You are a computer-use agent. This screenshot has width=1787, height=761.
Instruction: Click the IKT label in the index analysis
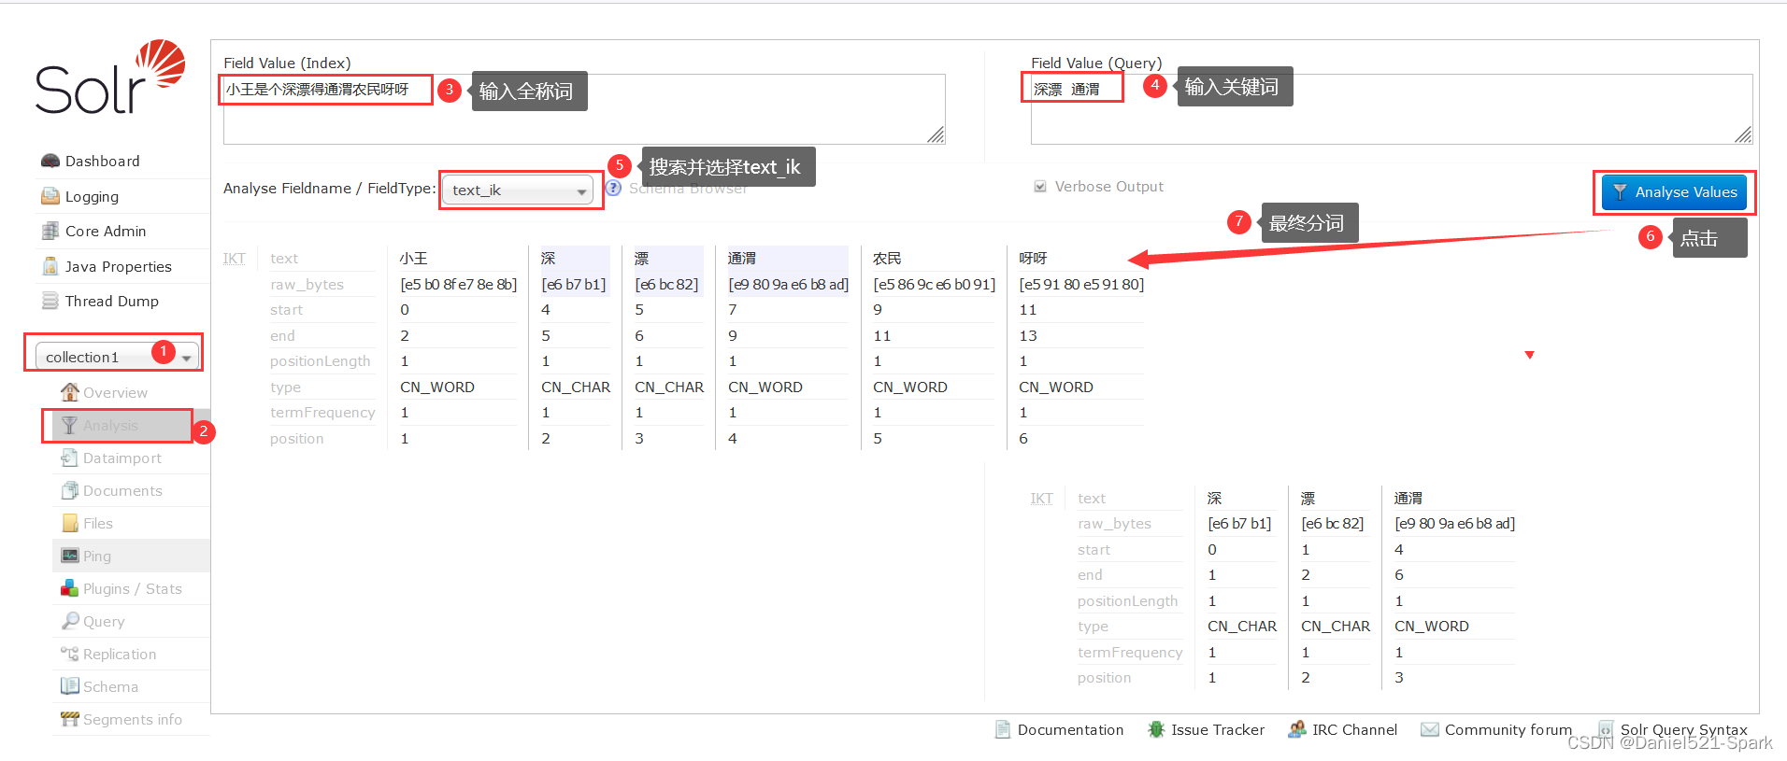pos(235,258)
